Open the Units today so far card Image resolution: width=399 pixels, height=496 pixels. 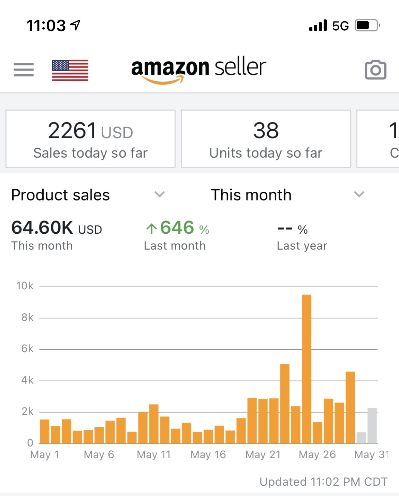266,139
